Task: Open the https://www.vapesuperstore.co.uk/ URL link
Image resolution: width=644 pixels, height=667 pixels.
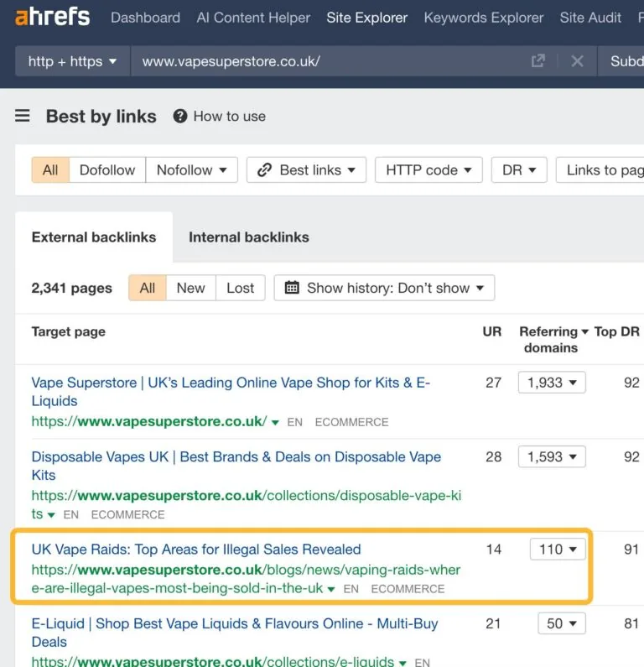Action: coord(149,421)
